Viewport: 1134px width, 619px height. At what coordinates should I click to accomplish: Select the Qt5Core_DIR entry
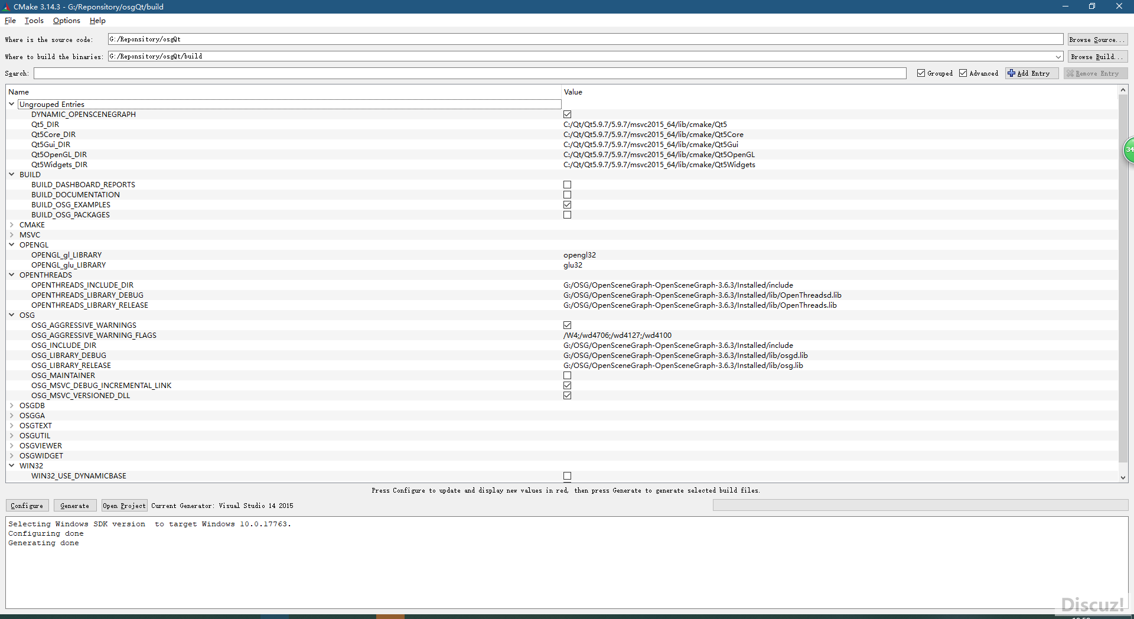click(53, 135)
